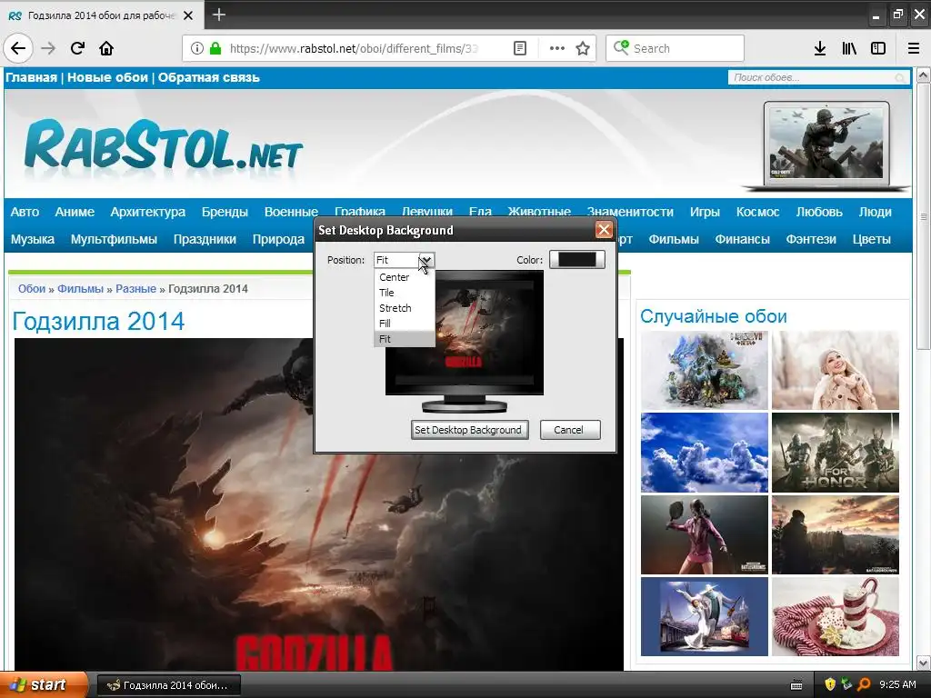Screen dimensions: 931x698
Task: Click the page vertical scrollbar thumb
Action: (924, 216)
